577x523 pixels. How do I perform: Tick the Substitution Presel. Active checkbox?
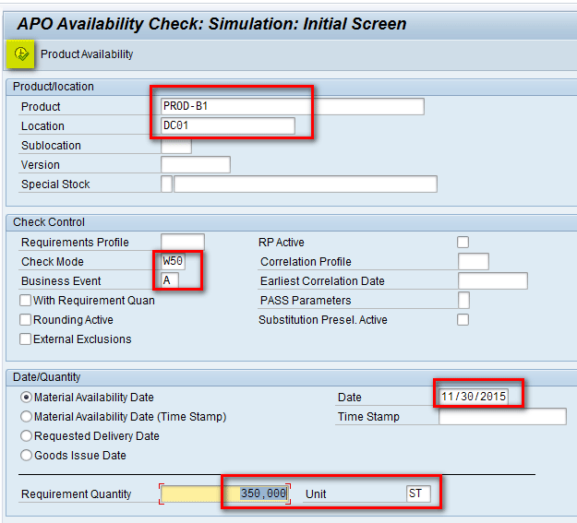(463, 320)
